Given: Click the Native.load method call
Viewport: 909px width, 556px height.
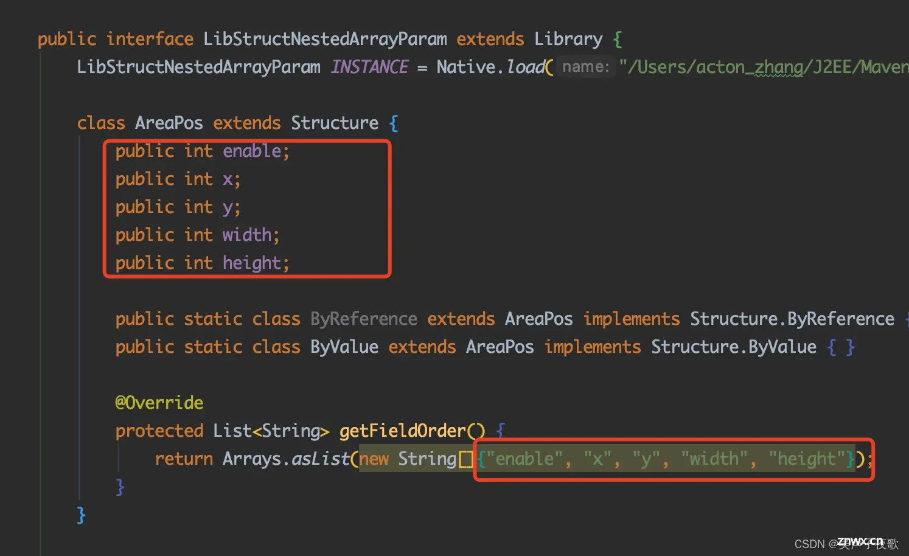Looking at the screenshot, I should [491, 67].
